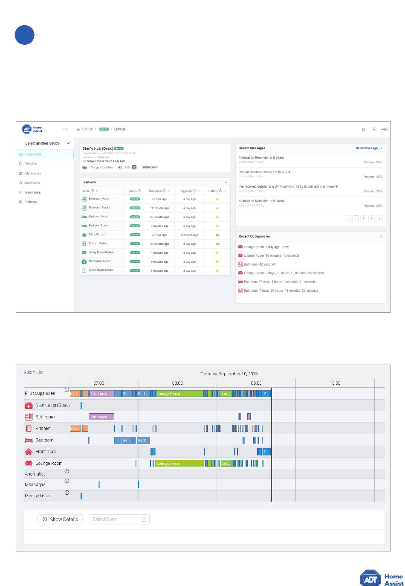The height and width of the screenshot is (586, 405).
Task: Click the Front Door house icon
Action: pyautogui.click(x=29, y=452)
